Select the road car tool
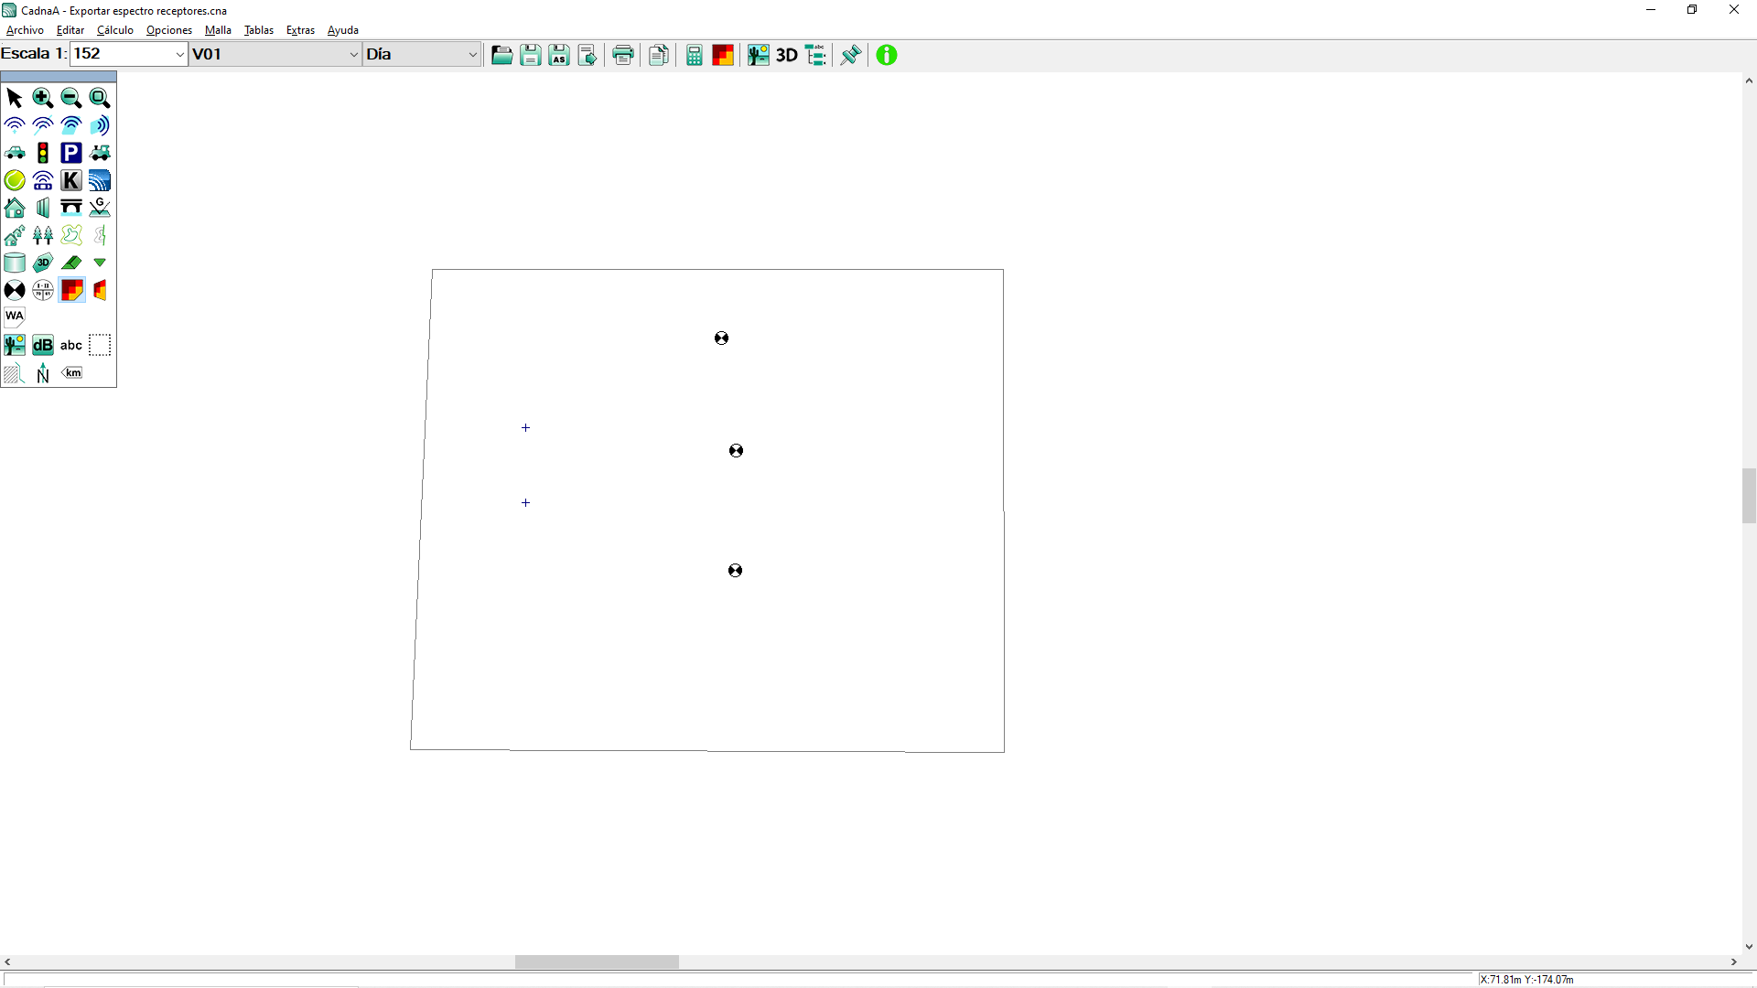This screenshot has width=1757, height=988. tap(15, 153)
